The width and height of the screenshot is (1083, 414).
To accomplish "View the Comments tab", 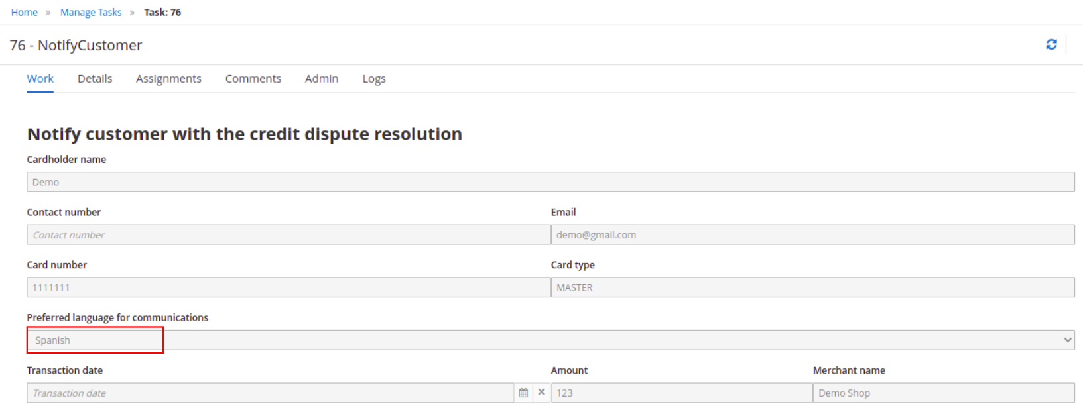I will click(x=253, y=79).
